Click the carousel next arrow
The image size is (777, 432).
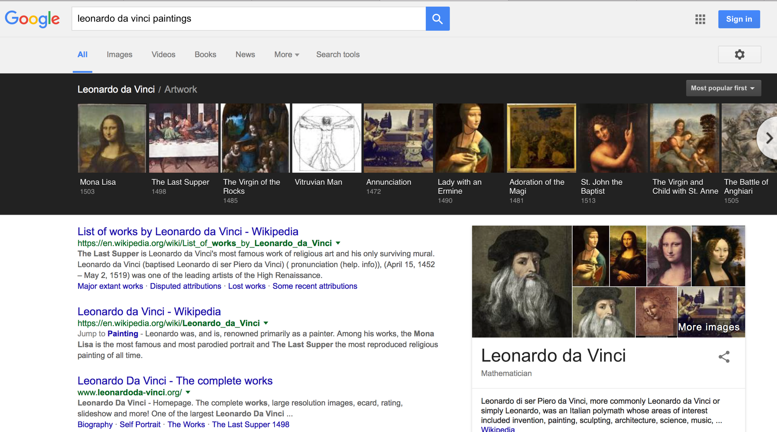pyautogui.click(x=769, y=138)
